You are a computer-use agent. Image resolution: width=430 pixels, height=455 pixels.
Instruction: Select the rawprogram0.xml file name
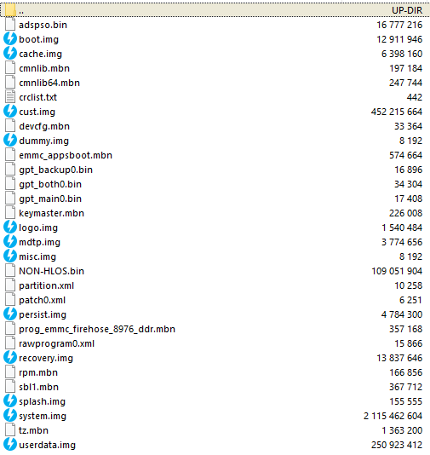(56, 344)
